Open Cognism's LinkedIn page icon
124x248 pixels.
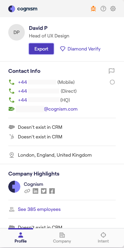35,191
